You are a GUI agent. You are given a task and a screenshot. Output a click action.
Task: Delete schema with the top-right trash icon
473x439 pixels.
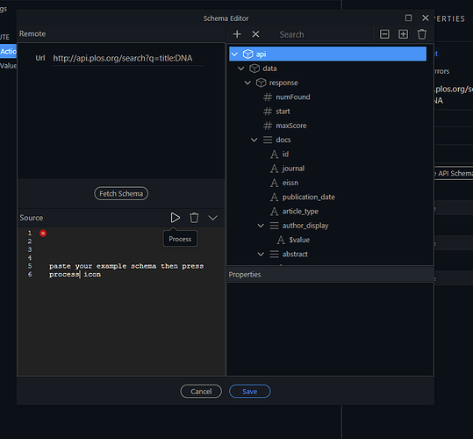tap(422, 34)
